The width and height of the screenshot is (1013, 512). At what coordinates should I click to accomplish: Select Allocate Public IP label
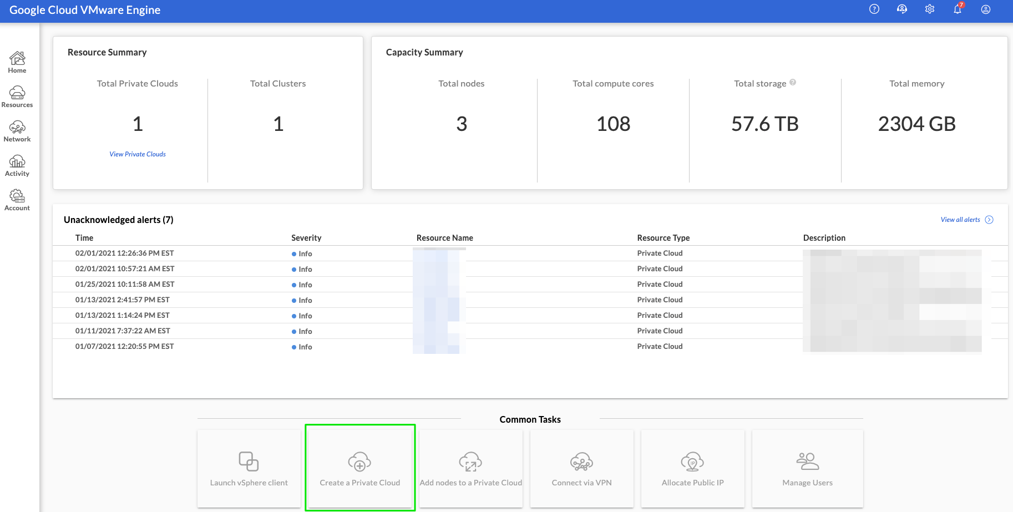tap(692, 483)
